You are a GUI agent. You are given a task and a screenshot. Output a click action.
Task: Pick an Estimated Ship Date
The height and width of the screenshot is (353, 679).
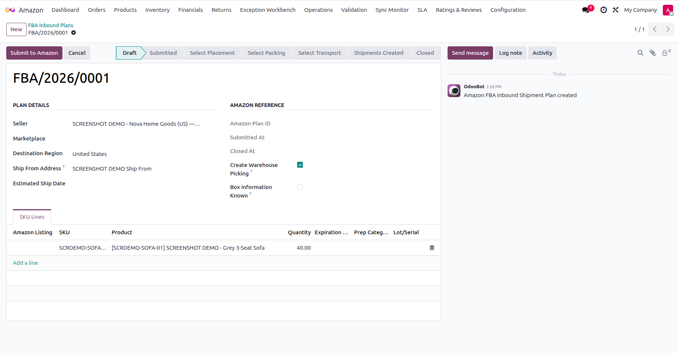point(144,184)
